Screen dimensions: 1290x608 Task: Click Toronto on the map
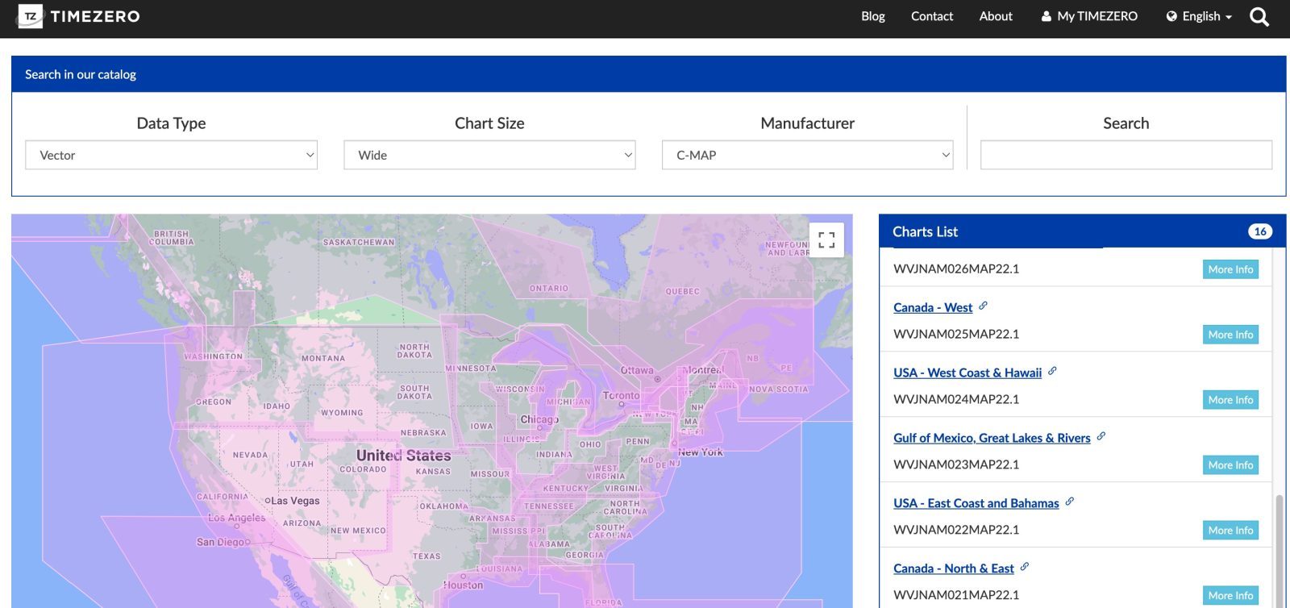pos(621,395)
